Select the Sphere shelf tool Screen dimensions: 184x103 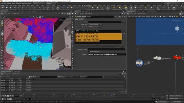(x=7, y=8)
